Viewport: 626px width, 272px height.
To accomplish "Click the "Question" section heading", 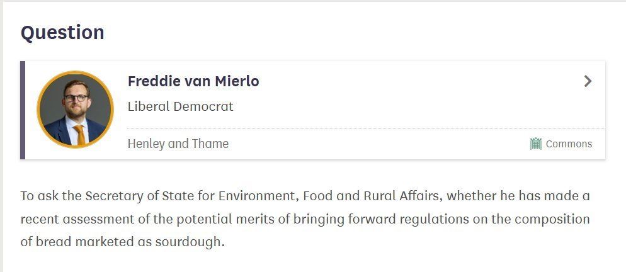I will click(x=62, y=32).
